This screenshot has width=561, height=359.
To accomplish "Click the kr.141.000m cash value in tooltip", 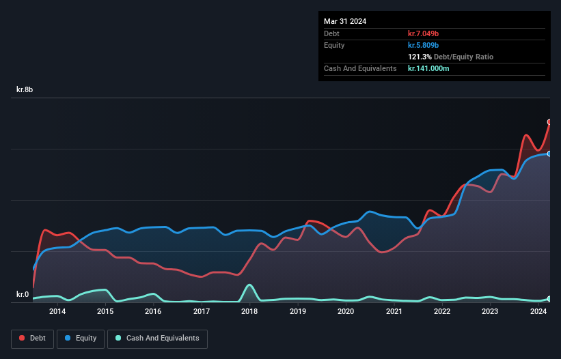I will click(x=428, y=68).
